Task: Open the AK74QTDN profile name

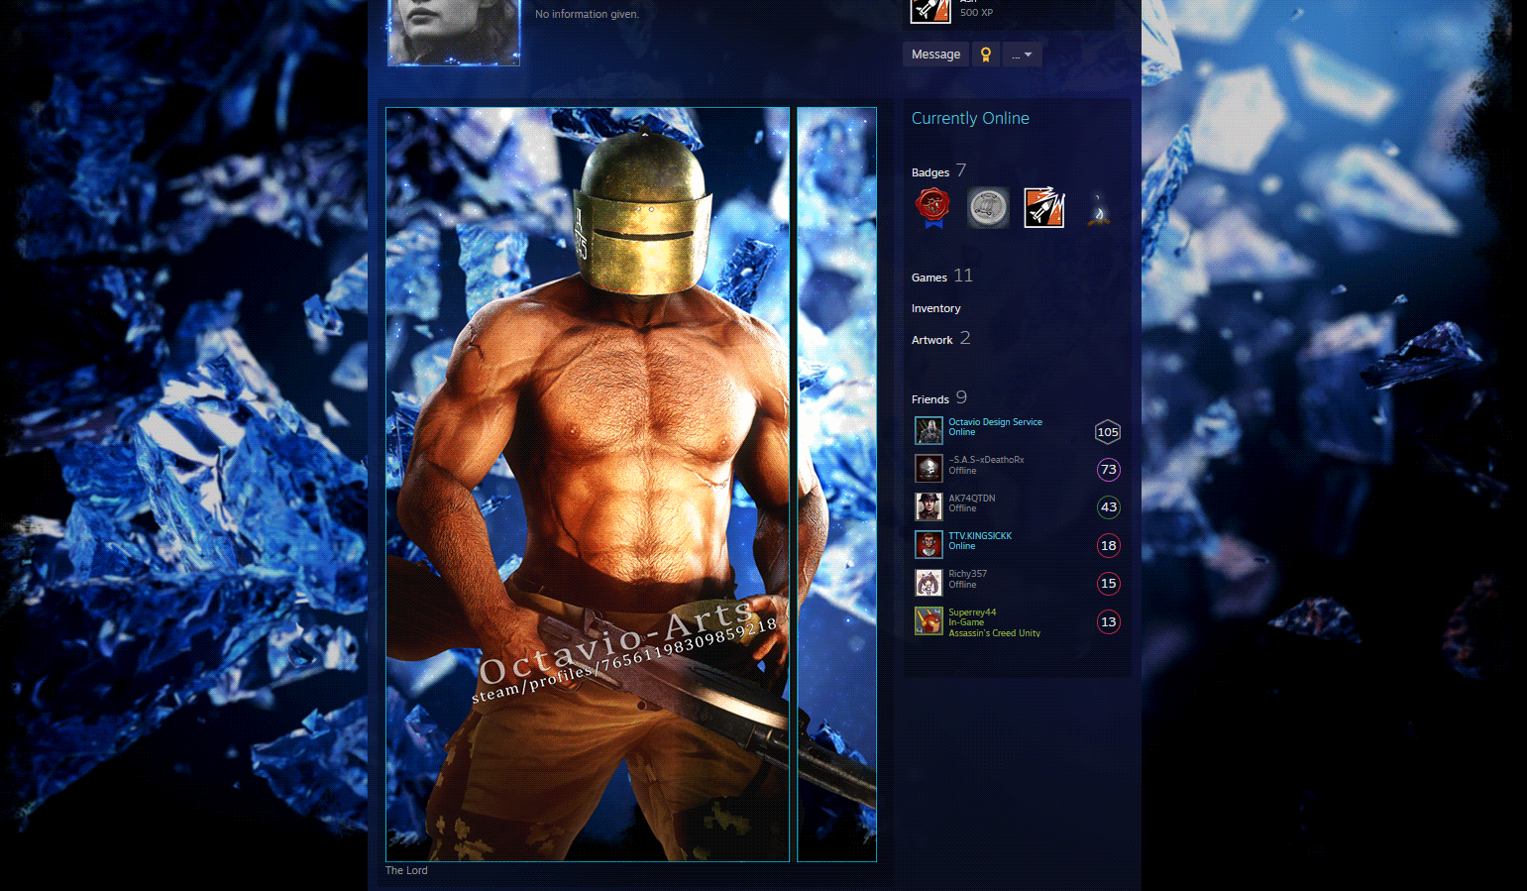Action: coord(972,498)
